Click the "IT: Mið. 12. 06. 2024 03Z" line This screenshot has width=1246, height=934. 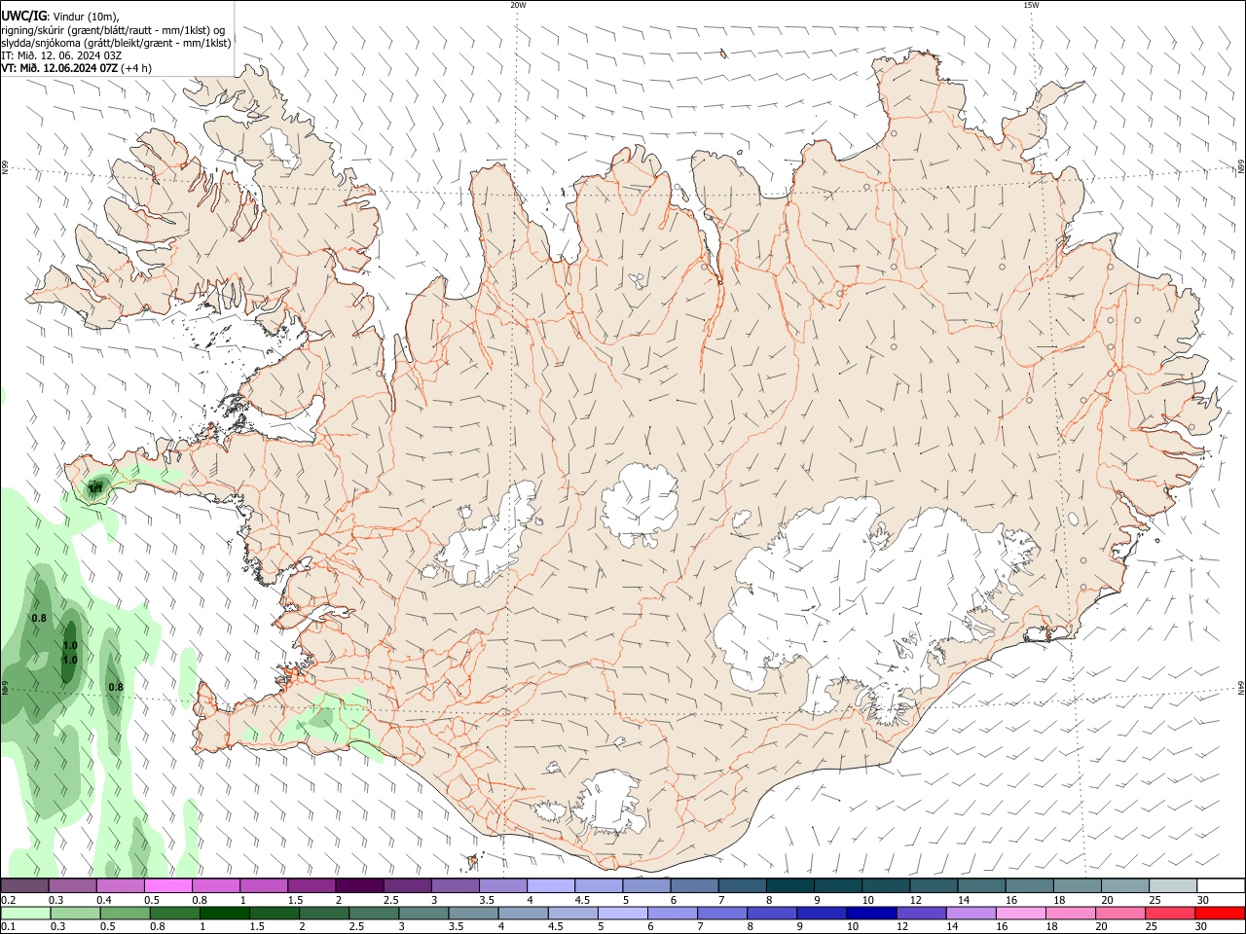tap(61, 55)
